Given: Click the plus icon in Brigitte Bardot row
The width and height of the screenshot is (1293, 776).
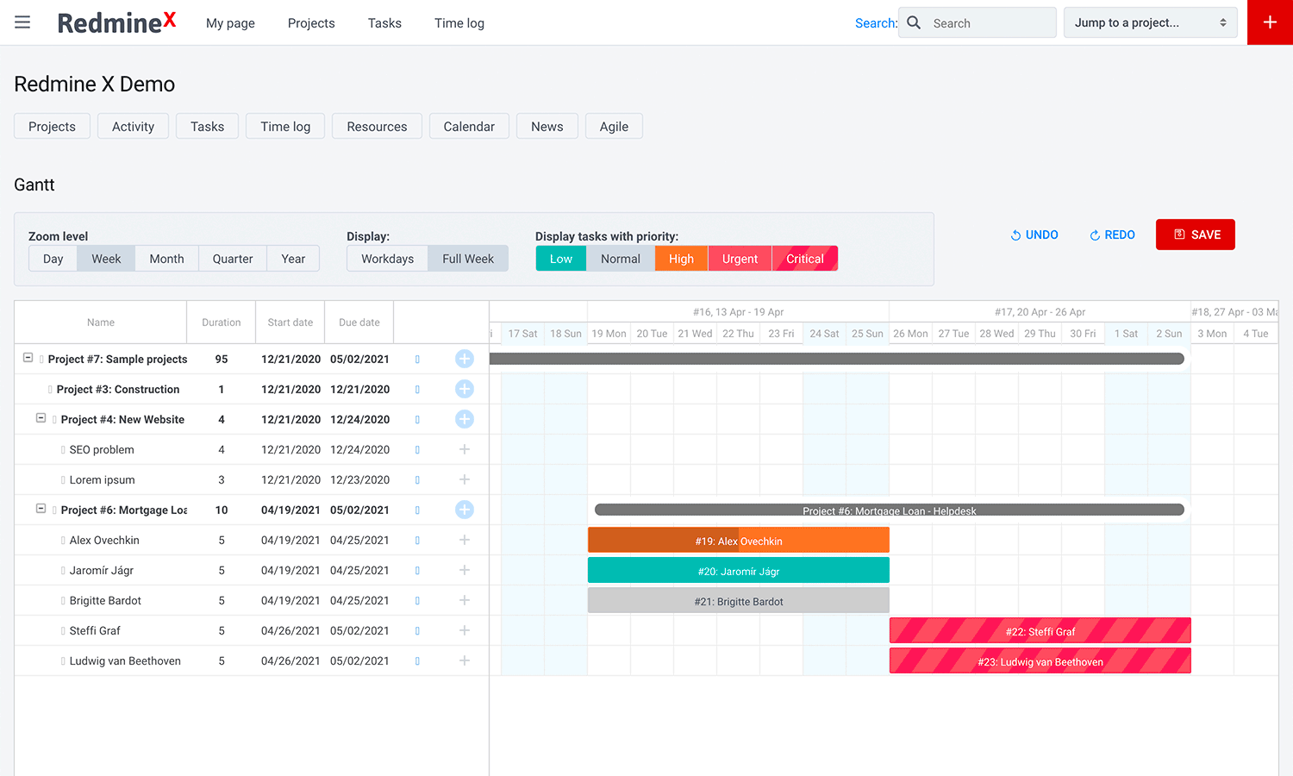Looking at the screenshot, I should (x=465, y=600).
